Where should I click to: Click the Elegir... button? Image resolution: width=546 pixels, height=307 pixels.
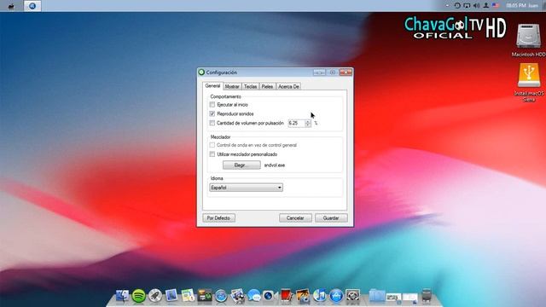[241, 165]
